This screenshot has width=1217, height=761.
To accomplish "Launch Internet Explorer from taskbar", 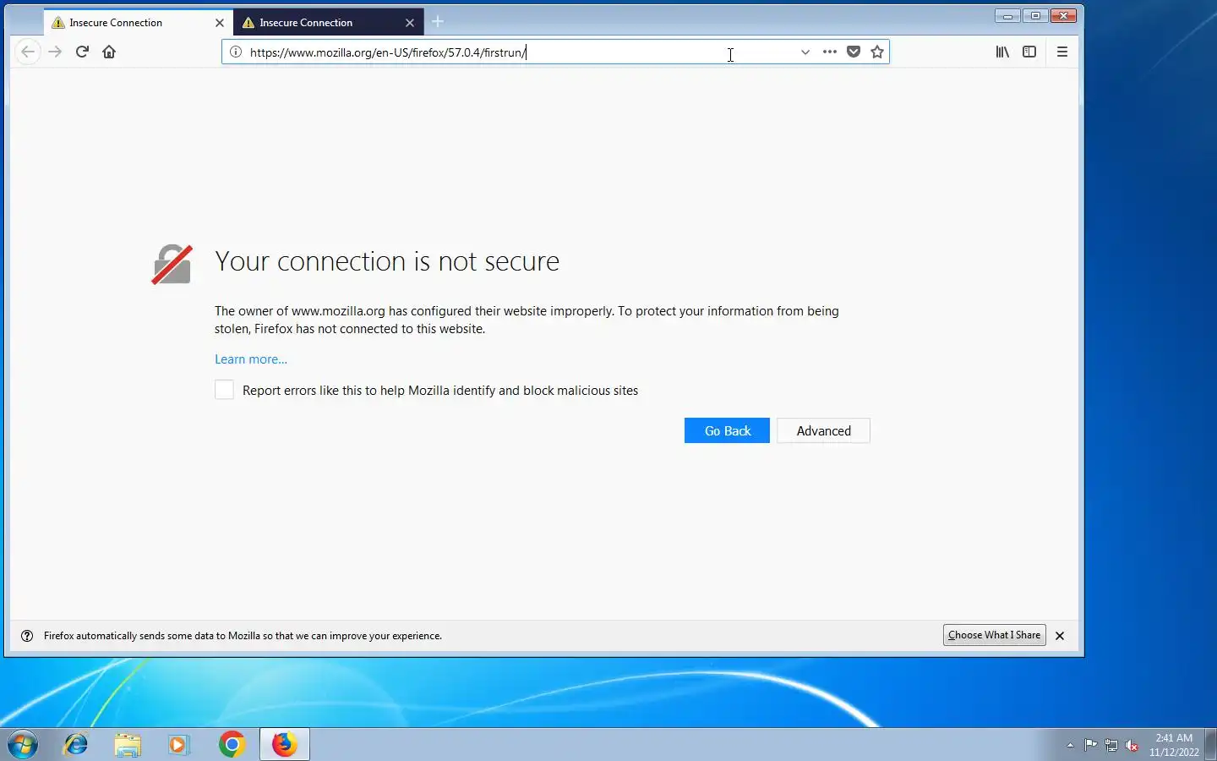I will (76, 745).
